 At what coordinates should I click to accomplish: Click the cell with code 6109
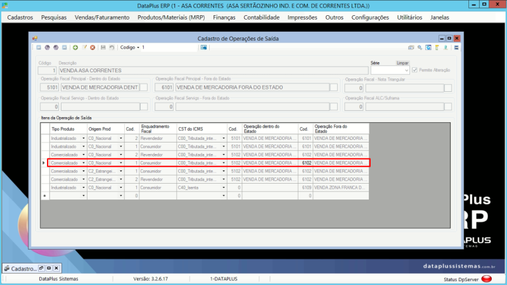tap(305, 187)
